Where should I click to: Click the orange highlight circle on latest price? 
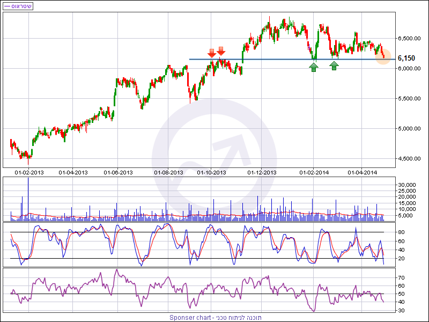pos(383,56)
